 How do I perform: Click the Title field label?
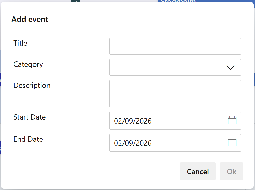click(x=20, y=43)
